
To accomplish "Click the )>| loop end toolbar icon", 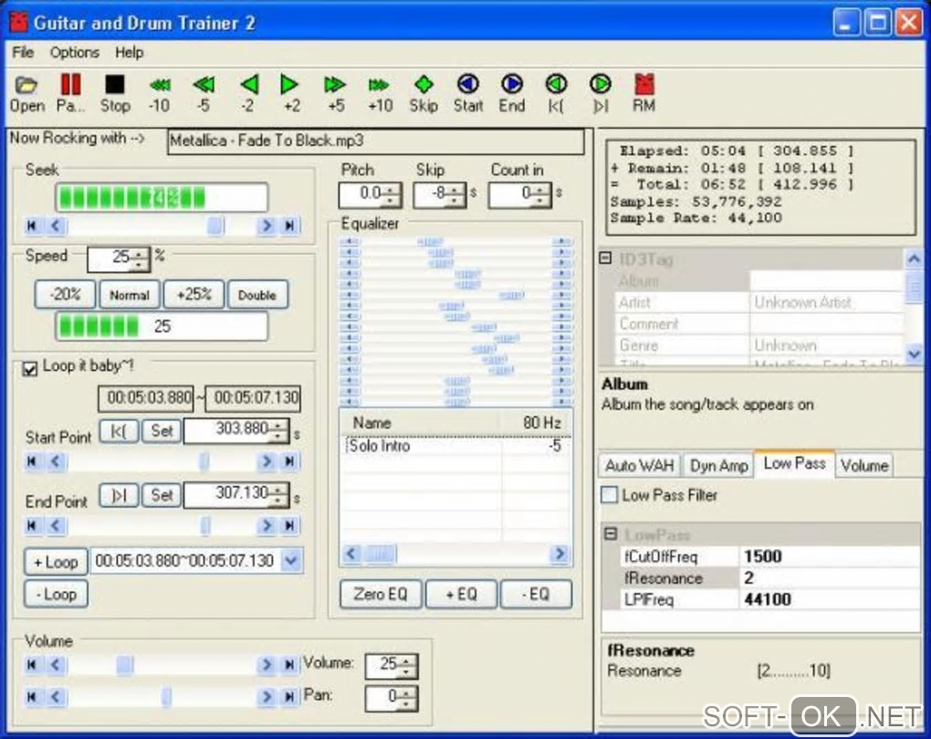I will (x=601, y=93).
